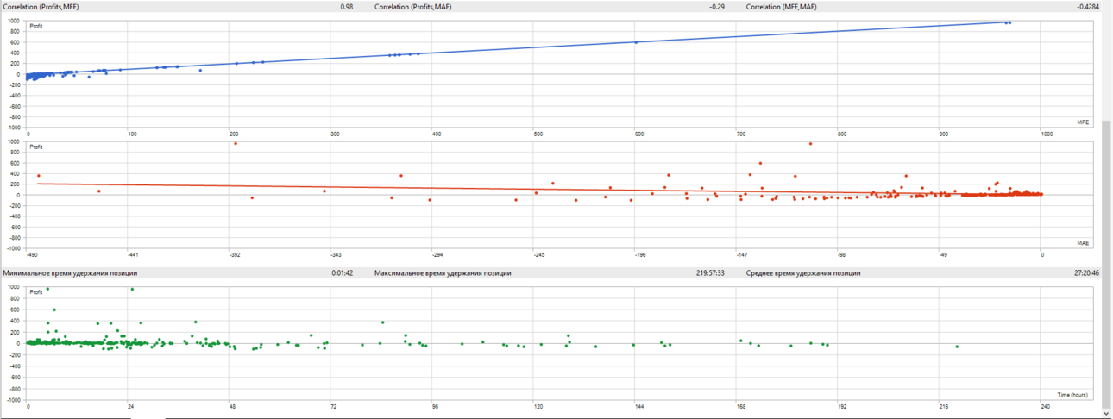Click the 48 hours tick on Time axis
This screenshot has width=1113, height=419.
[231, 406]
